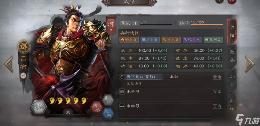Select the 枪兵A troop aptitude badge
260x126 pixels.
coord(192,40)
